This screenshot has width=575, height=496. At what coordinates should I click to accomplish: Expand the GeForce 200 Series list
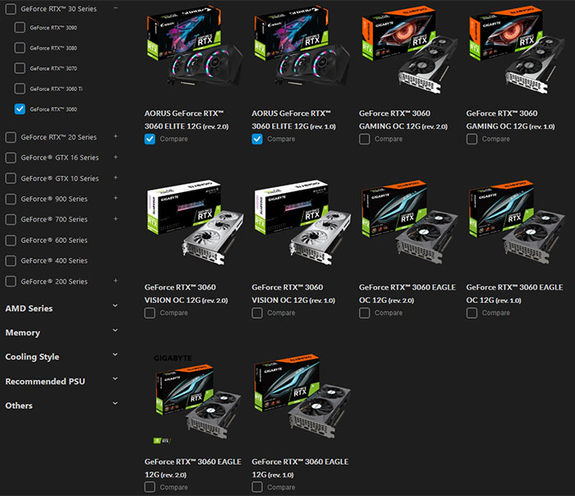click(116, 281)
